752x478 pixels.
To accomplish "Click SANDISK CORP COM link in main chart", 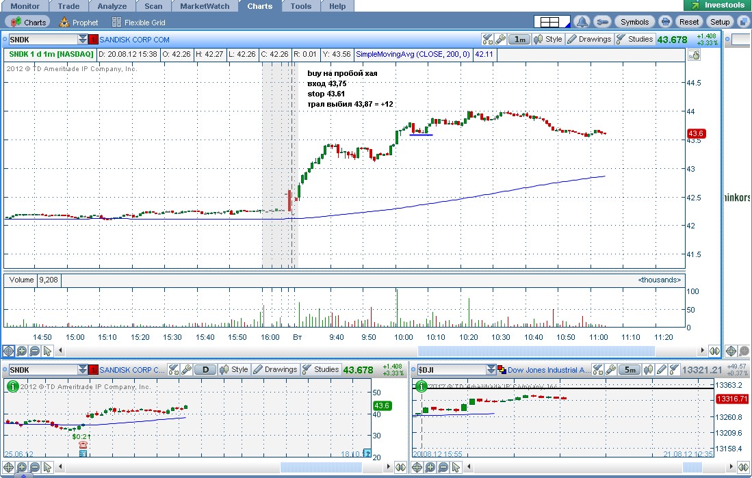I will (134, 40).
